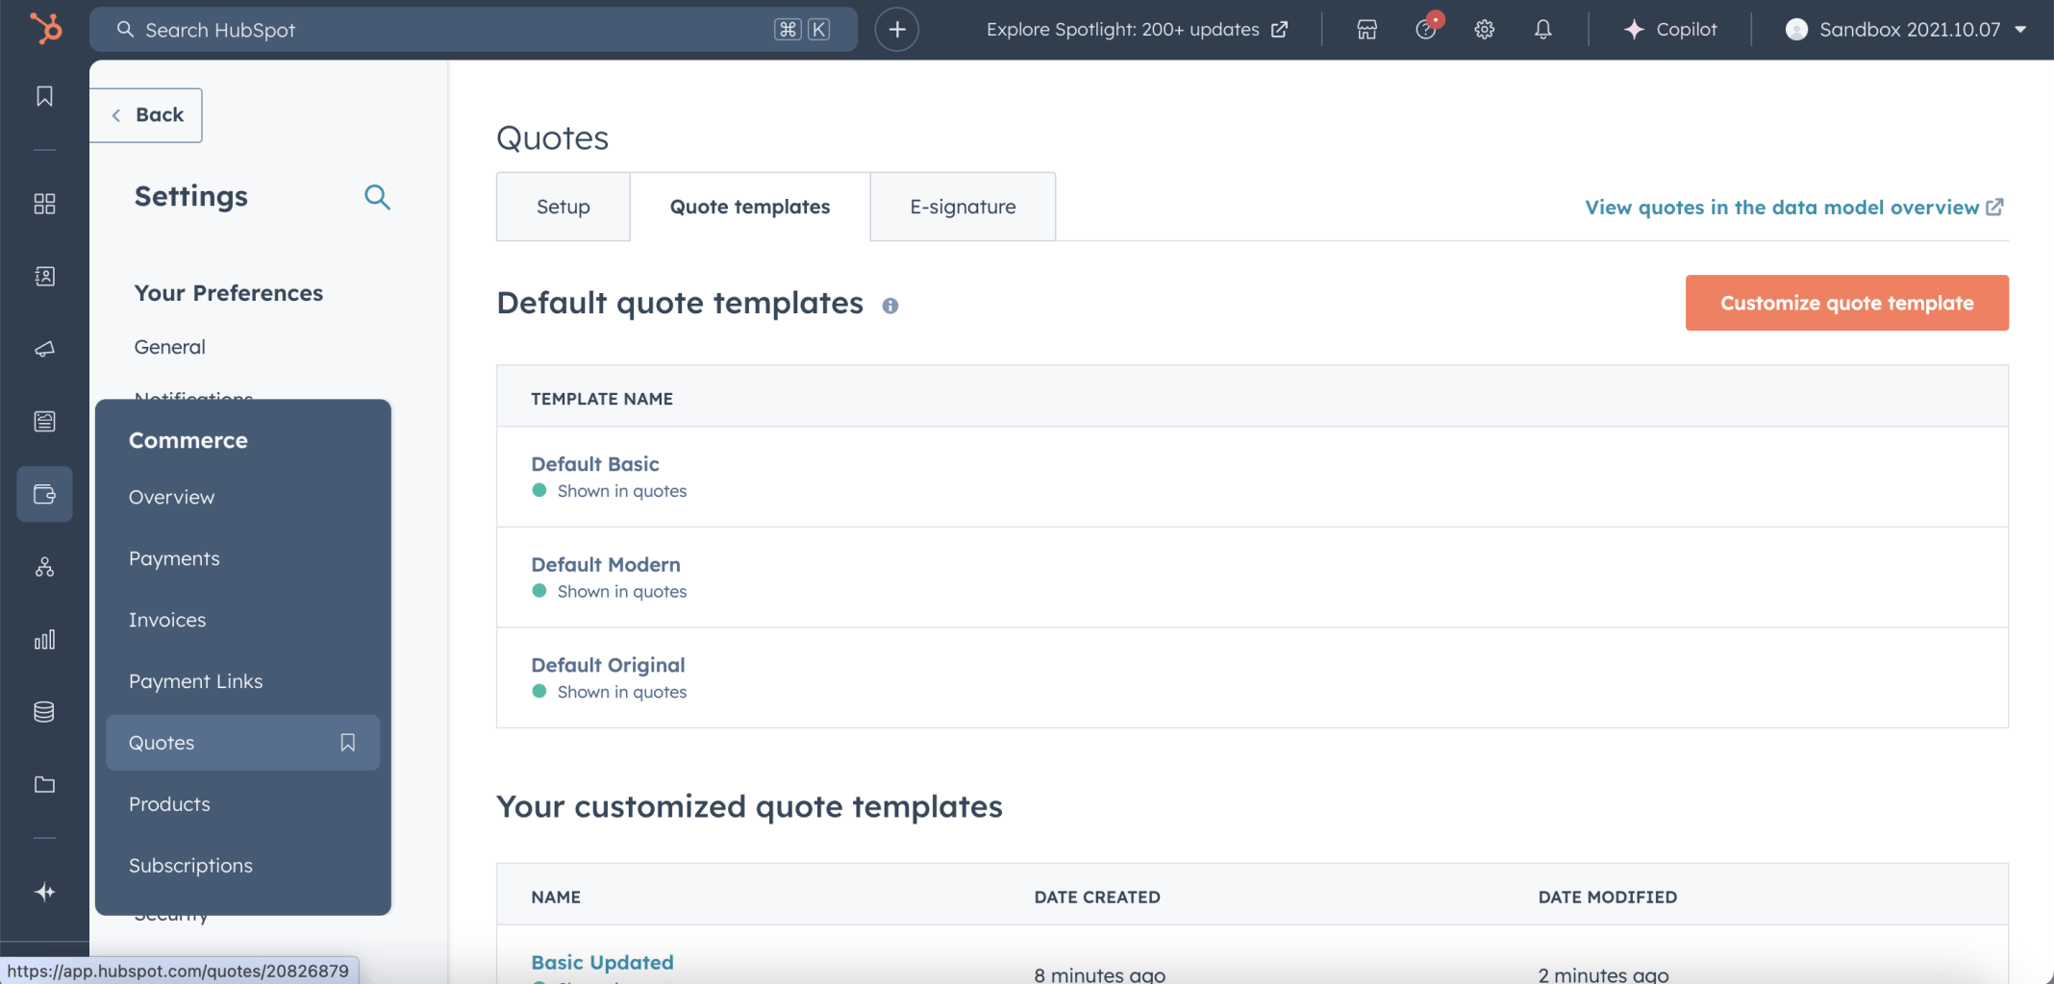Open the highlighted Commerce icon in the rail
2054x984 pixels.
[44, 494]
